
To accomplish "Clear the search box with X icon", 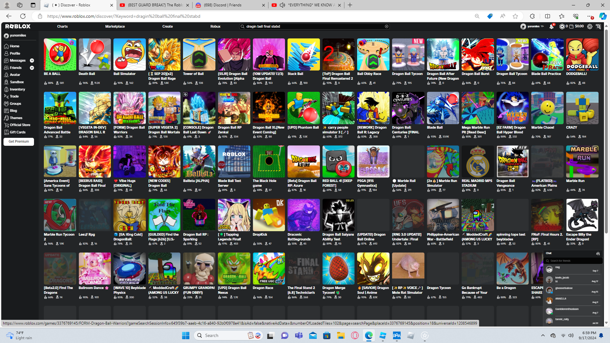I will 387,27.
